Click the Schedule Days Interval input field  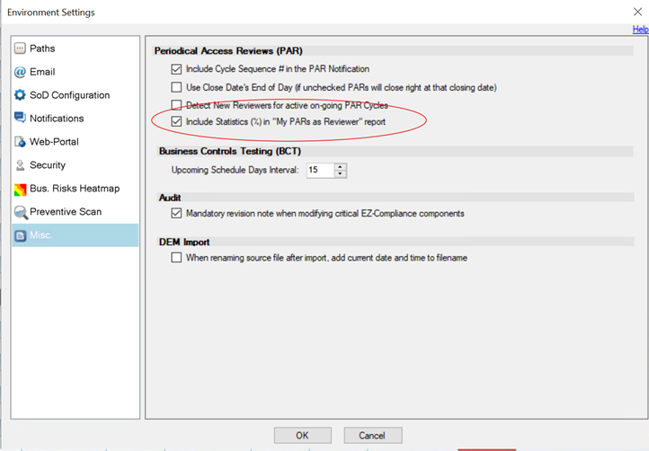tap(319, 170)
